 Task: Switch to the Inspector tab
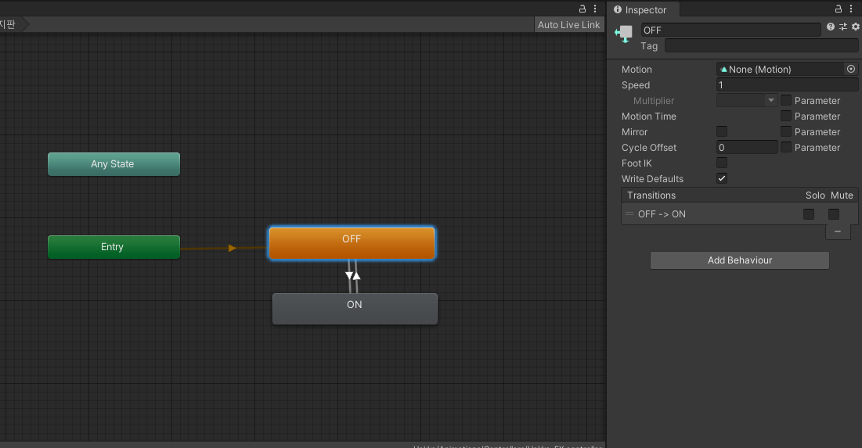coord(643,10)
